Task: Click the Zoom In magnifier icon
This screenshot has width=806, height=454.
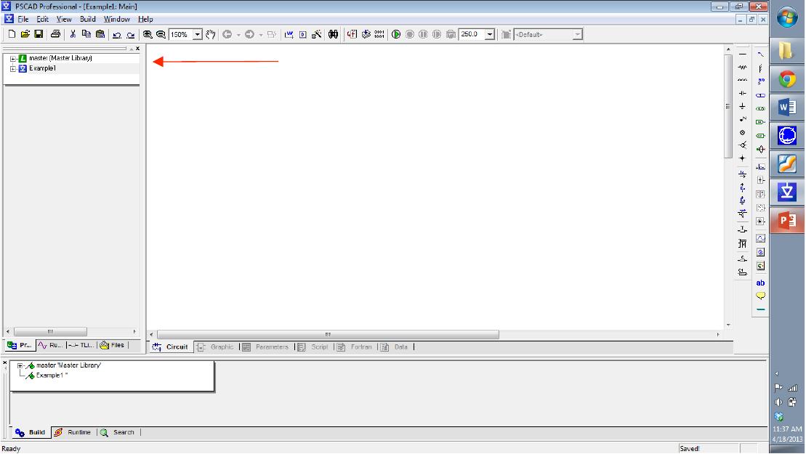Action: [x=148, y=34]
